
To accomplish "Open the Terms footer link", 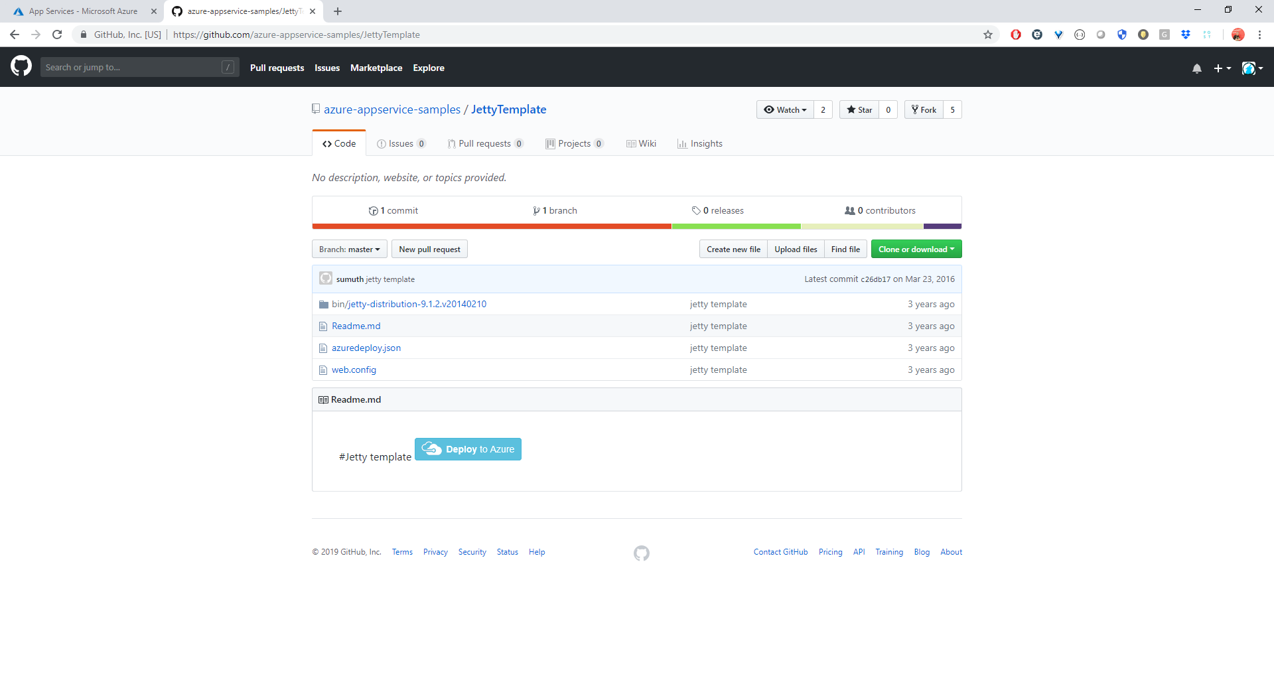I will point(402,552).
